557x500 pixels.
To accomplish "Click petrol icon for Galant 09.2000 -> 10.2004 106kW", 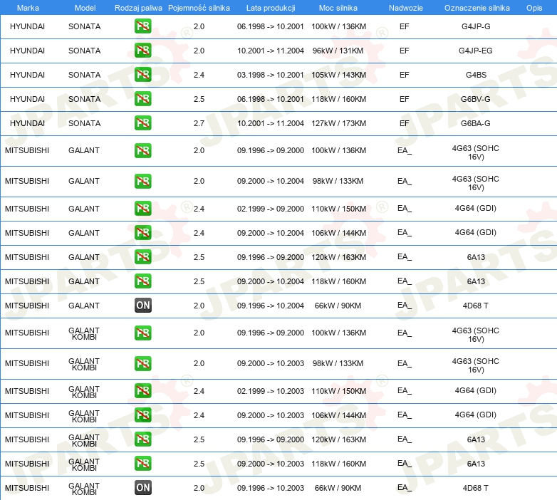I will click(x=142, y=233).
